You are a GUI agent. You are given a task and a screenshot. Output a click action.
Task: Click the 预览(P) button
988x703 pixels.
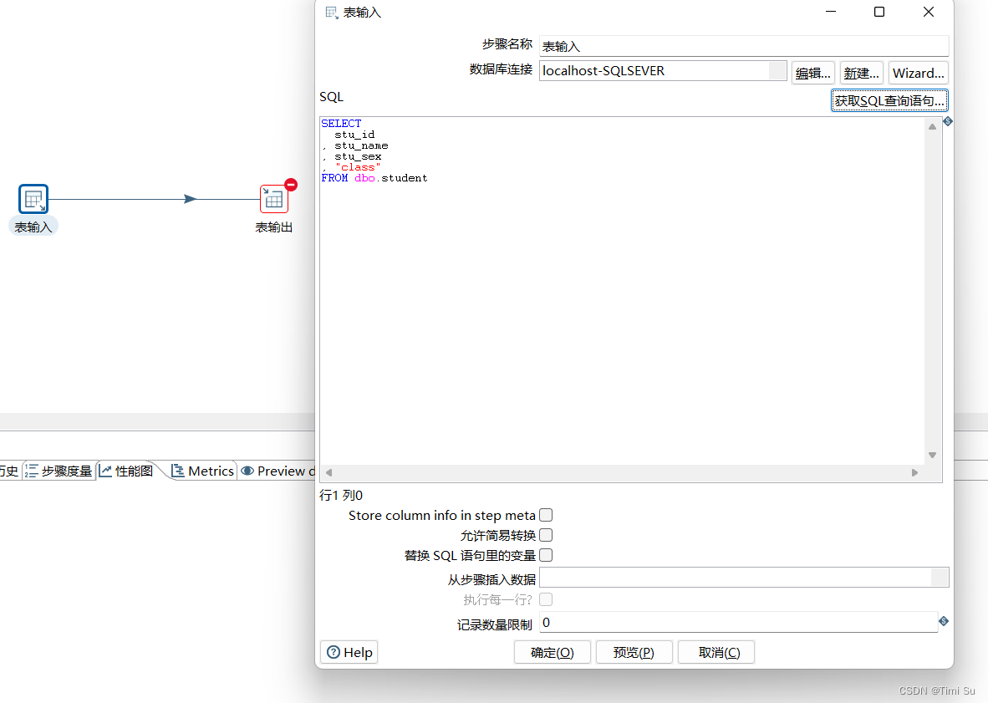(x=634, y=652)
